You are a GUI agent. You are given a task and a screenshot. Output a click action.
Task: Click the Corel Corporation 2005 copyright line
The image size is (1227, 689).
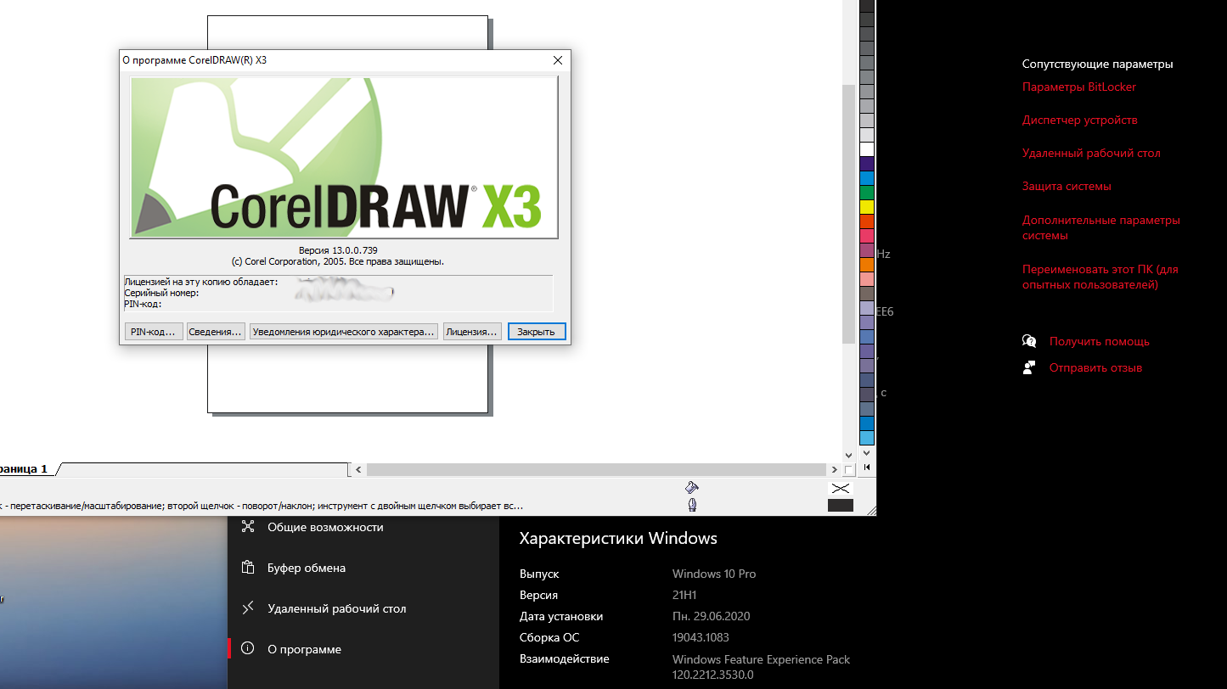[338, 261]
